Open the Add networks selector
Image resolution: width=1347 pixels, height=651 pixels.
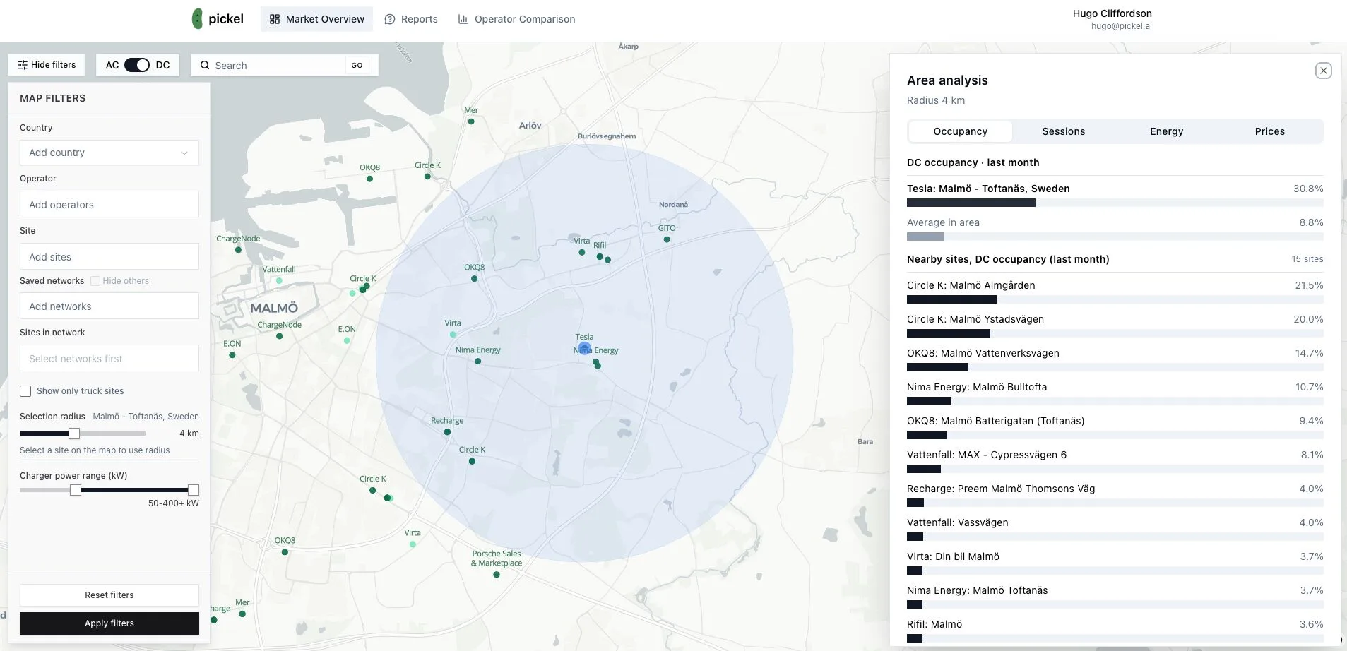point(109,306)
